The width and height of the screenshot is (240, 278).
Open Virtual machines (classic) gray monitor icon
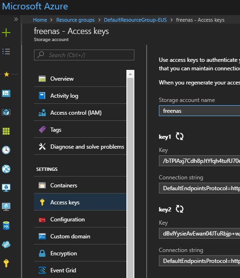6,207
